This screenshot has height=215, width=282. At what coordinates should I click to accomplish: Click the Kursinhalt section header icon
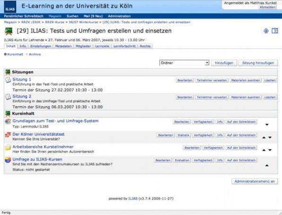pos(8,113)
